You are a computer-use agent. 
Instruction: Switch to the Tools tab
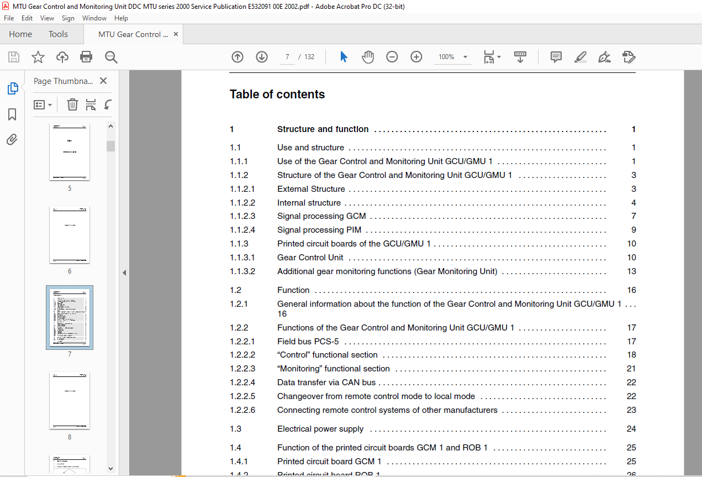coord(58,34)
